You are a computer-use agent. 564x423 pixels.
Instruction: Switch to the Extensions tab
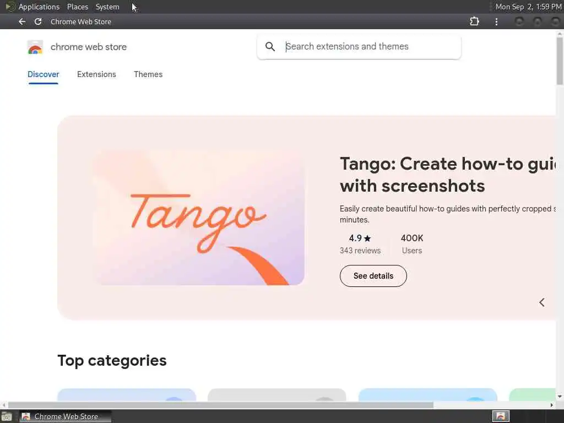[96, 74]
